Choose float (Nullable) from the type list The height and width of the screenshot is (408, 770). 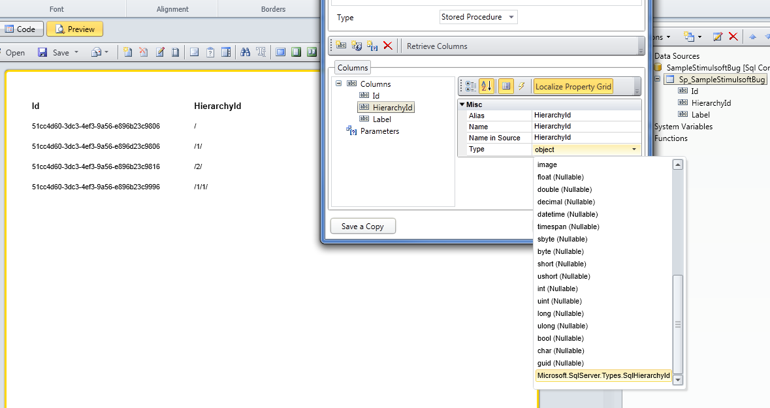click(x=560, y=177)
